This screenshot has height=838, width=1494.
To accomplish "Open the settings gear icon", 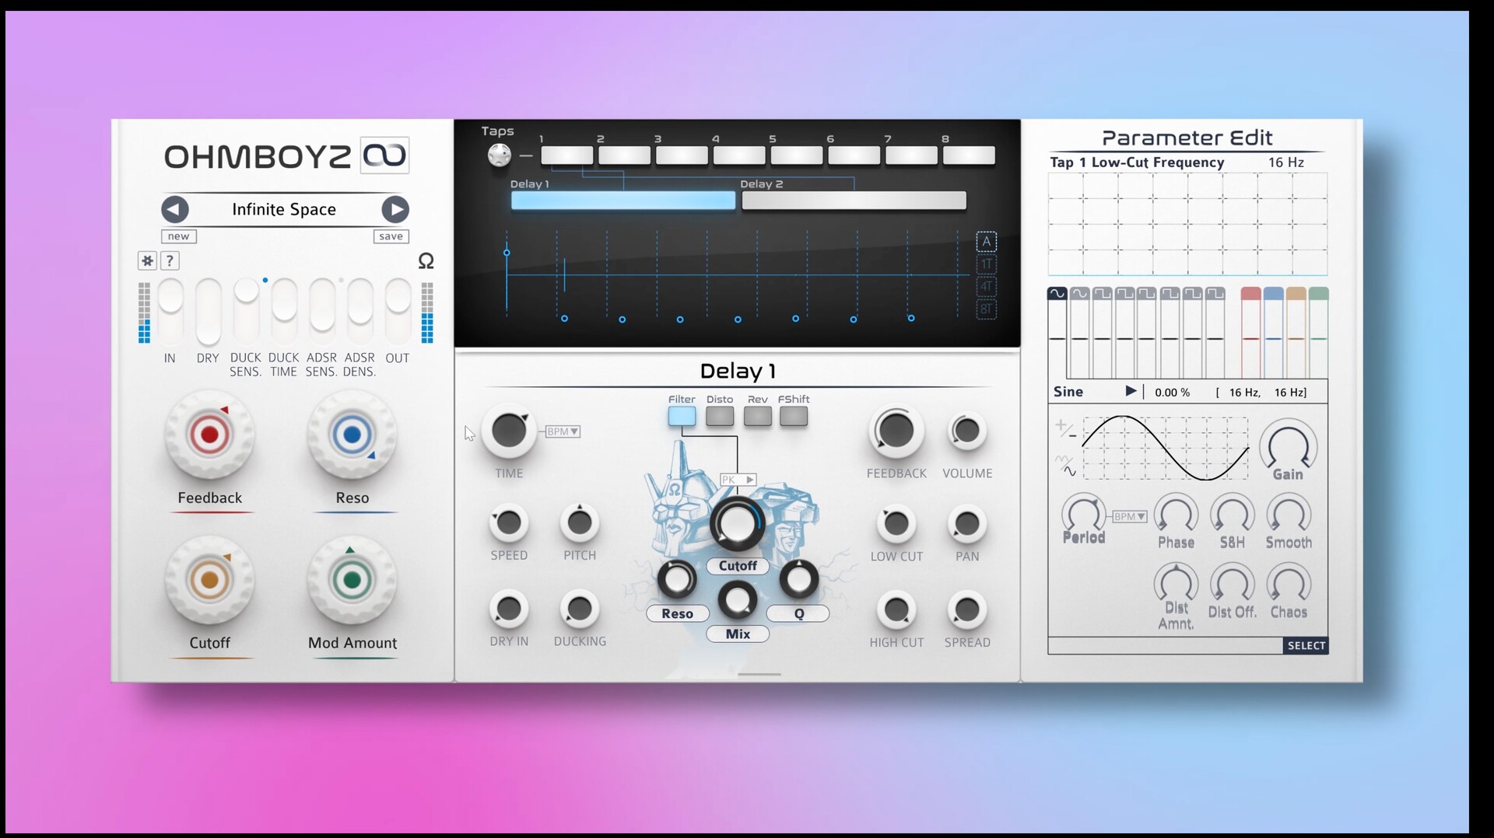I will [147, 260].
